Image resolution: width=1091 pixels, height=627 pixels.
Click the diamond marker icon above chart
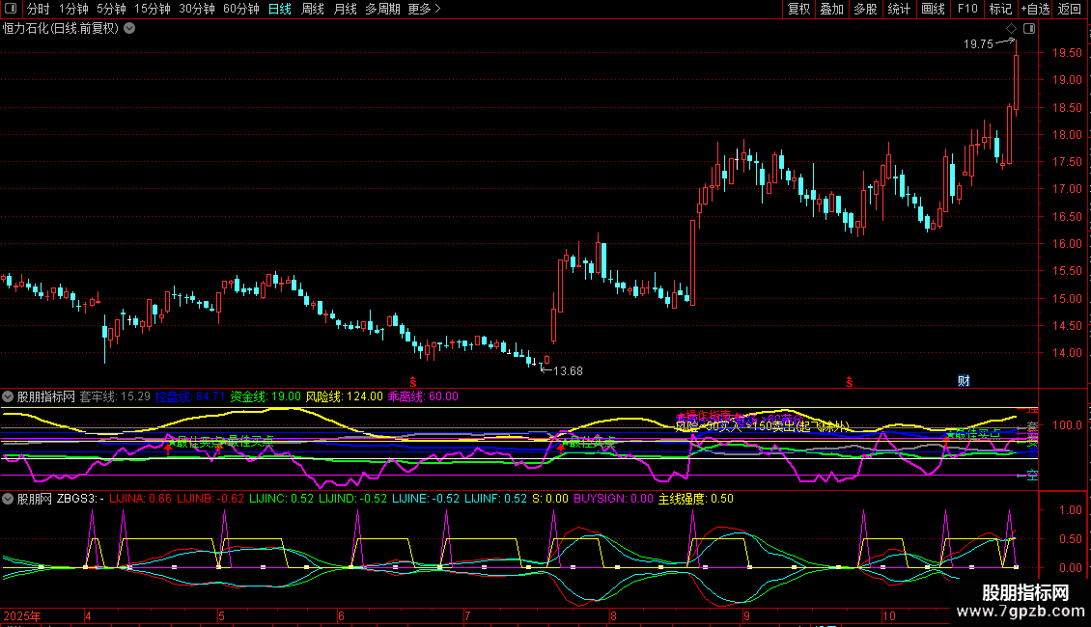tap(1011, 29)
